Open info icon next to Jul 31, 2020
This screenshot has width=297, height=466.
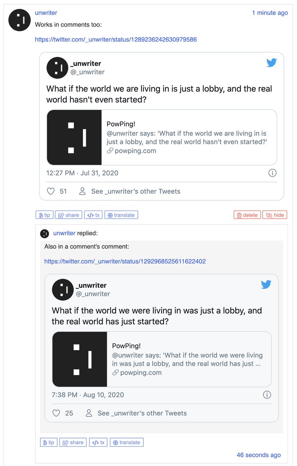coord(272,173)
